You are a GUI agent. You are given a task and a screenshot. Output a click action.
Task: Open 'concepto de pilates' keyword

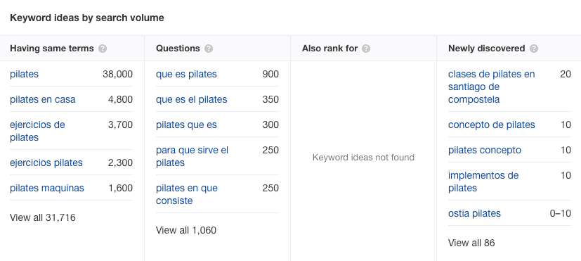click(x=492, y=125)
